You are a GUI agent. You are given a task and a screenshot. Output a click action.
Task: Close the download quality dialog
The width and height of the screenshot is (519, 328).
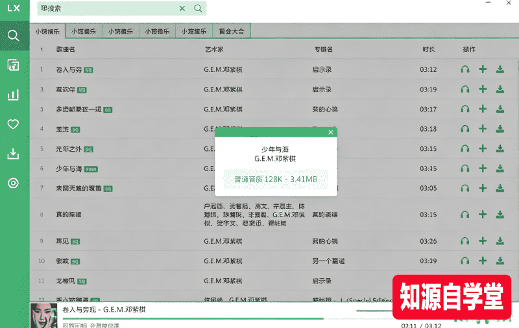click(x=330, y=132)
